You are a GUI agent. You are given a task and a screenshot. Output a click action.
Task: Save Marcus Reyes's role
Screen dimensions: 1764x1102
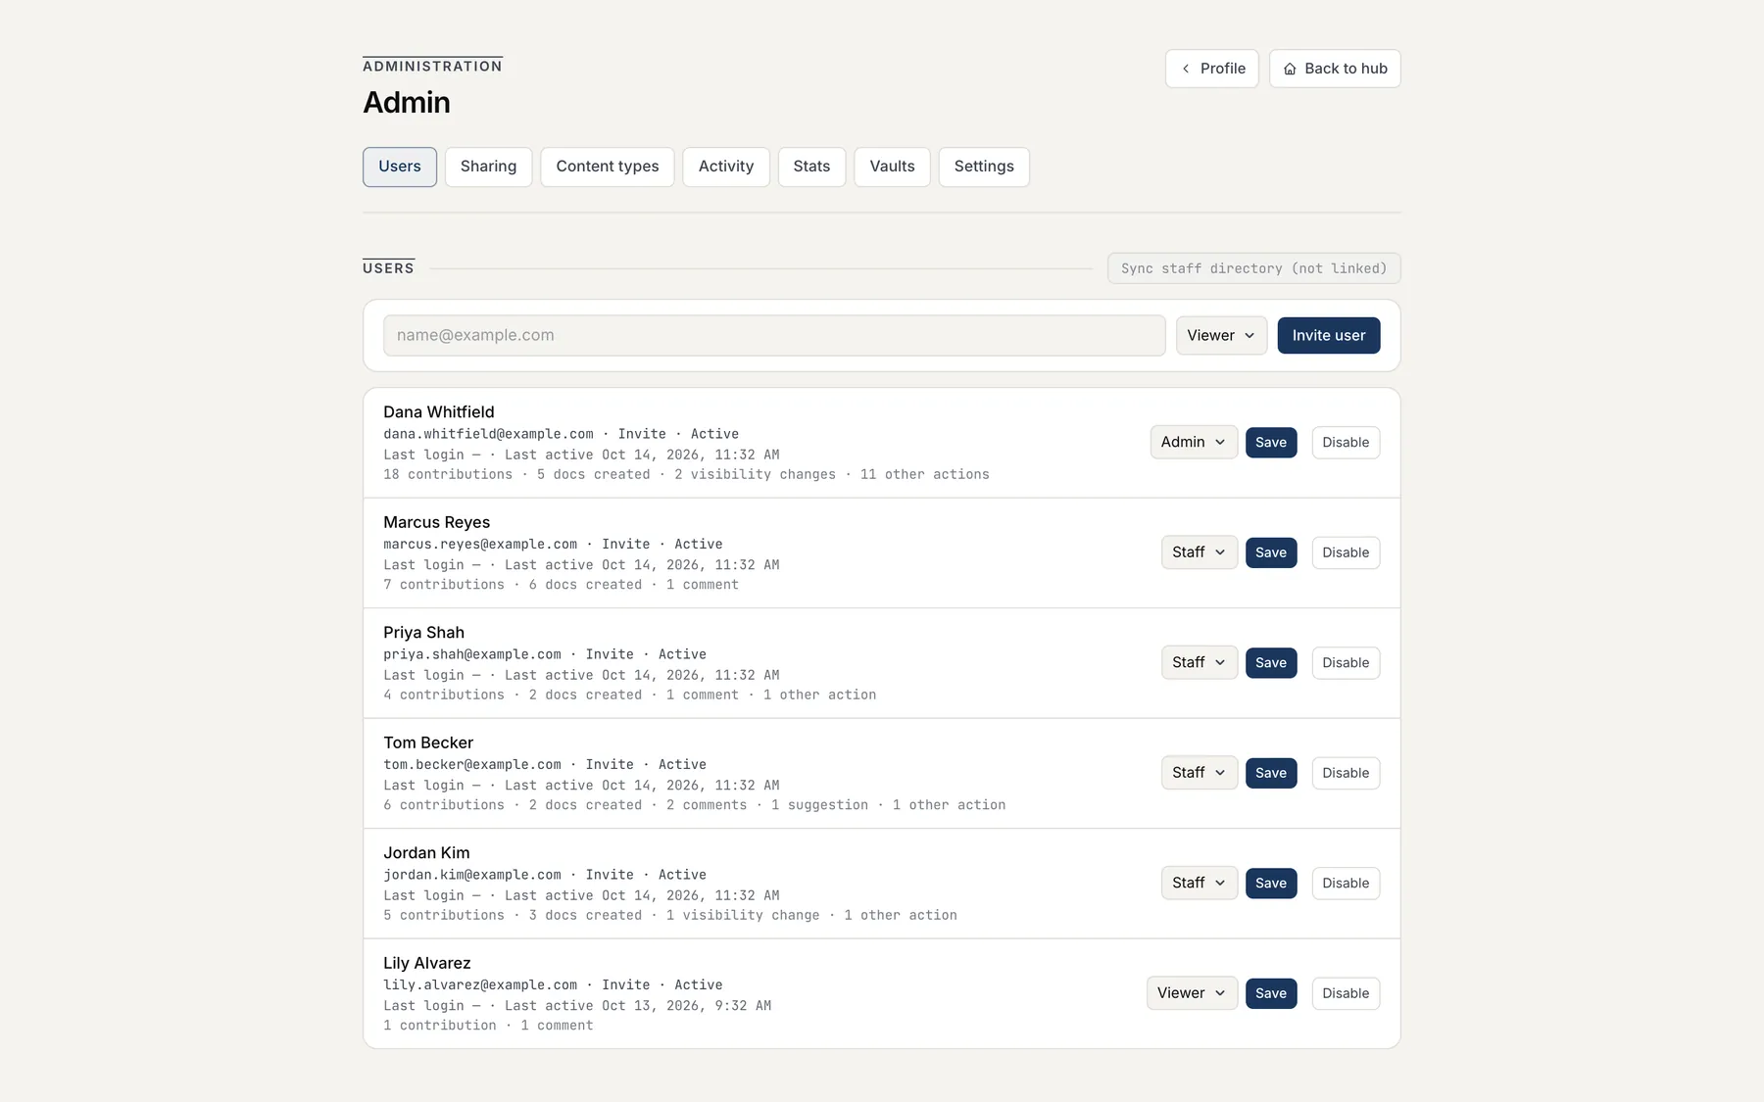pos(1271,552)
